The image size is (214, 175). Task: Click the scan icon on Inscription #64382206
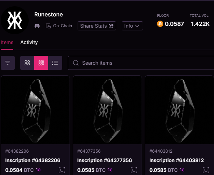coord(62,170)
